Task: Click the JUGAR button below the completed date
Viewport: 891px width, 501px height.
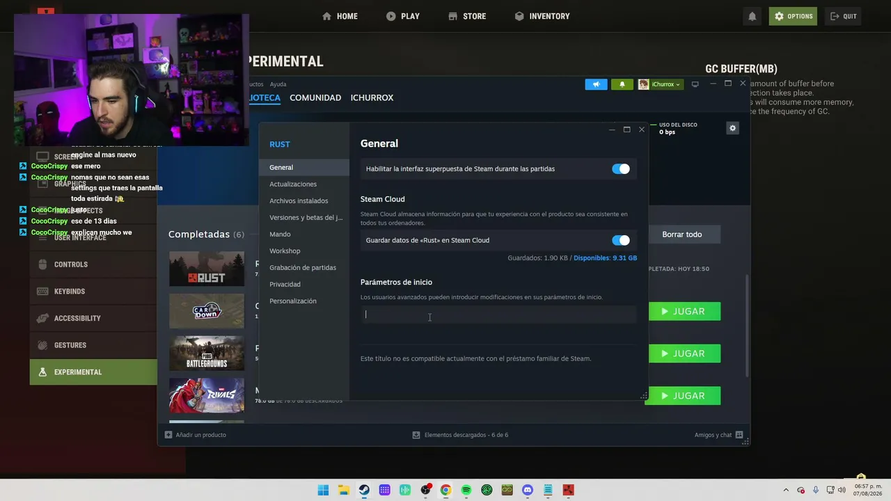Action: coord(684,311)
